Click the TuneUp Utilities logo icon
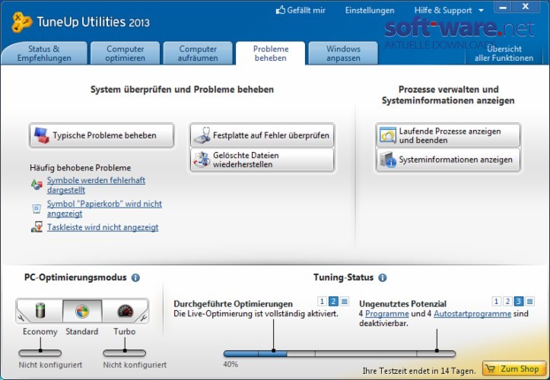Image resolution: width=550 pixels, height=380 pixels. [21, 22]
